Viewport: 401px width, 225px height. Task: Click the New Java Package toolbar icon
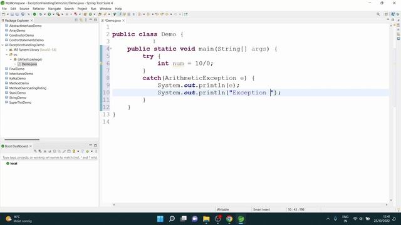85,14
